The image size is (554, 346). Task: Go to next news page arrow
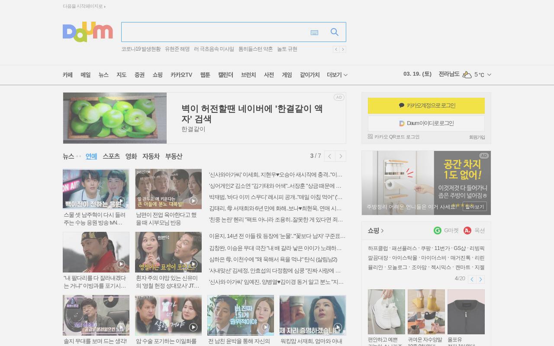(341, 156)
